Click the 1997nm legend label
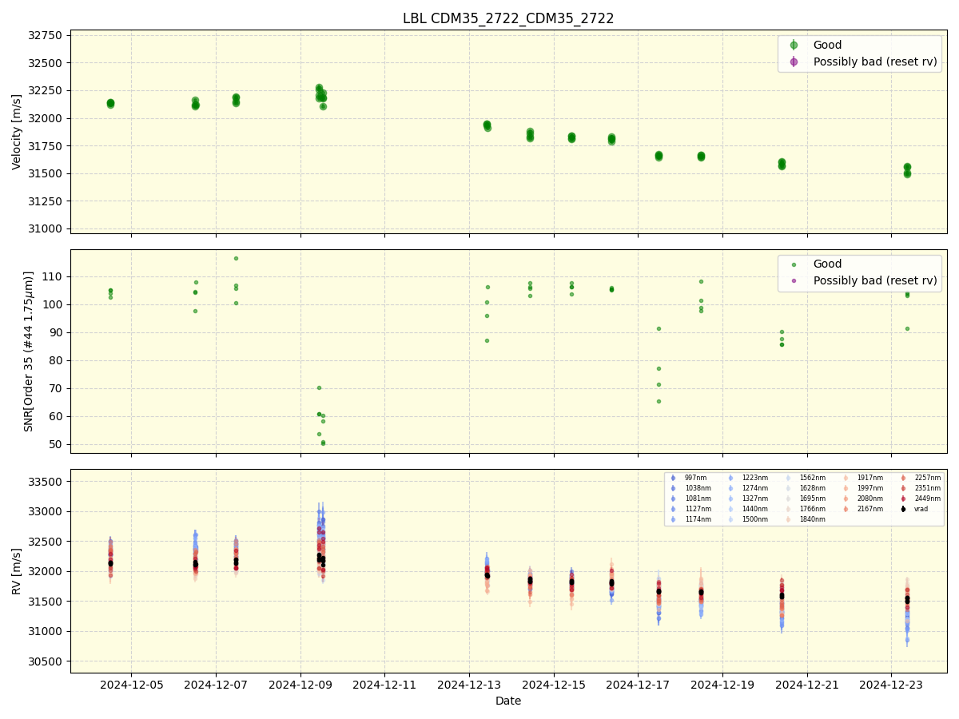 pyautogui.click(x=870, y=488)
